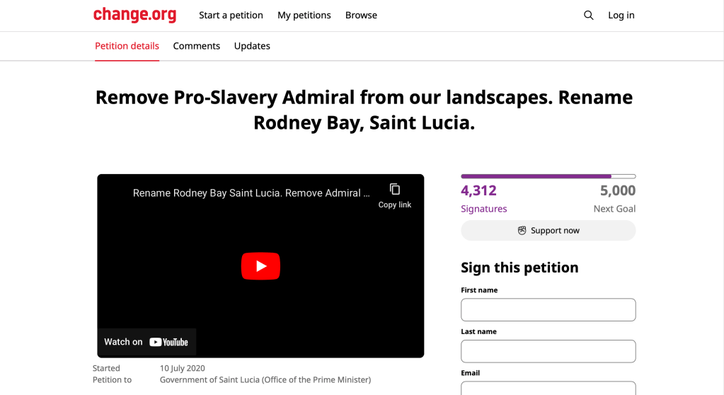Play the embedded YouTube video
Screen dimensions: 724x395
[x=260, y=266]
